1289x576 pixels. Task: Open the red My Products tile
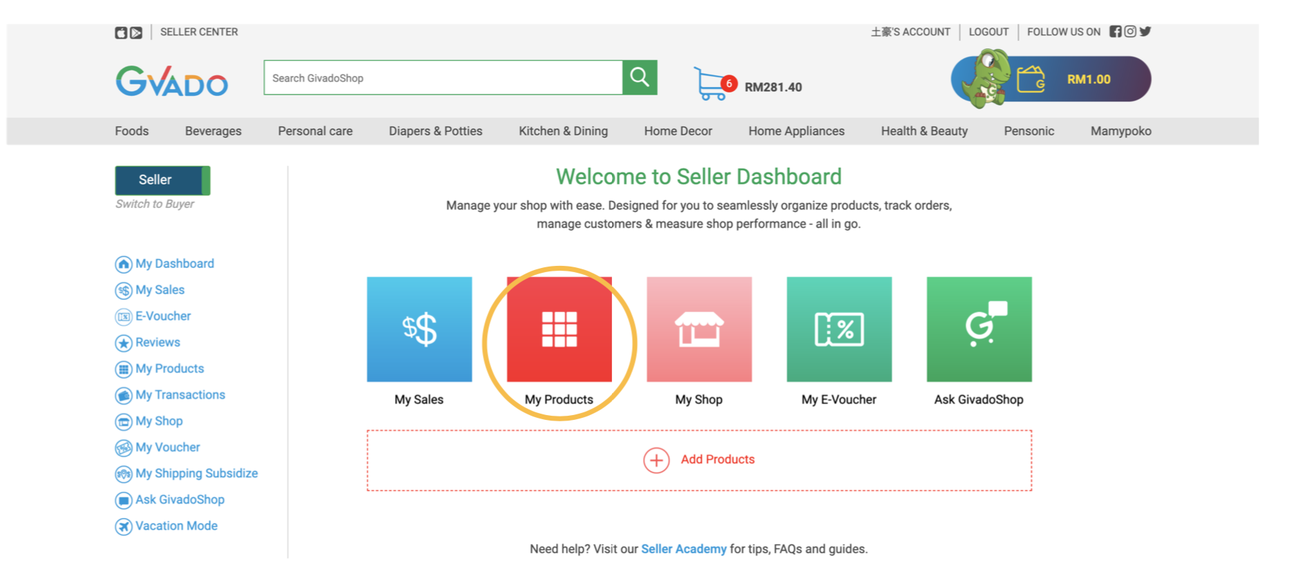point(560,329)
